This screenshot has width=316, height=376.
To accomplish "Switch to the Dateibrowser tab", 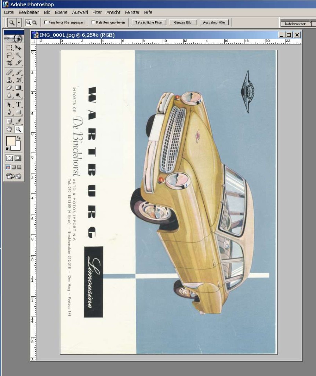I will tap(295, 24).
